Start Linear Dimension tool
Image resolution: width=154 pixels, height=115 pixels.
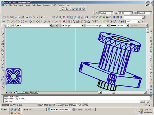tap(70, 22)
